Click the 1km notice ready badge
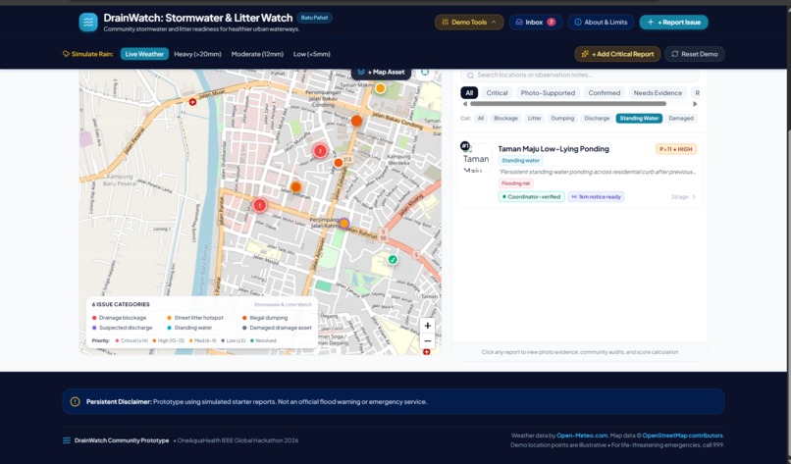Image resolution: width=791 pixels, height=464 pixels. (x=596, y=197)
